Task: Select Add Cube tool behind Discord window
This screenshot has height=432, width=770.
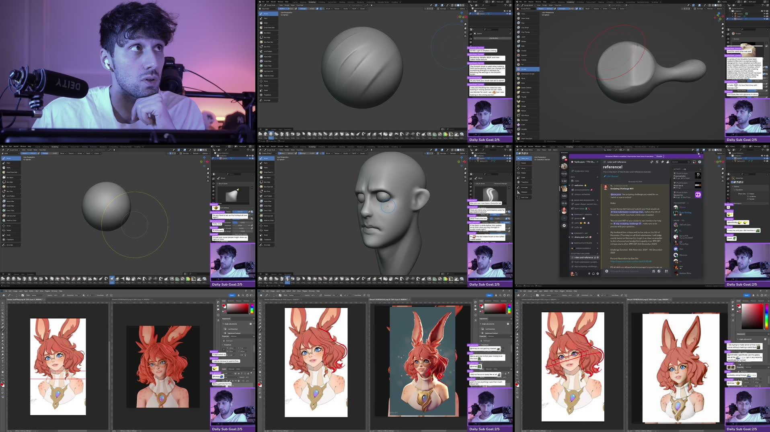Action: click(x=524, y=197)
